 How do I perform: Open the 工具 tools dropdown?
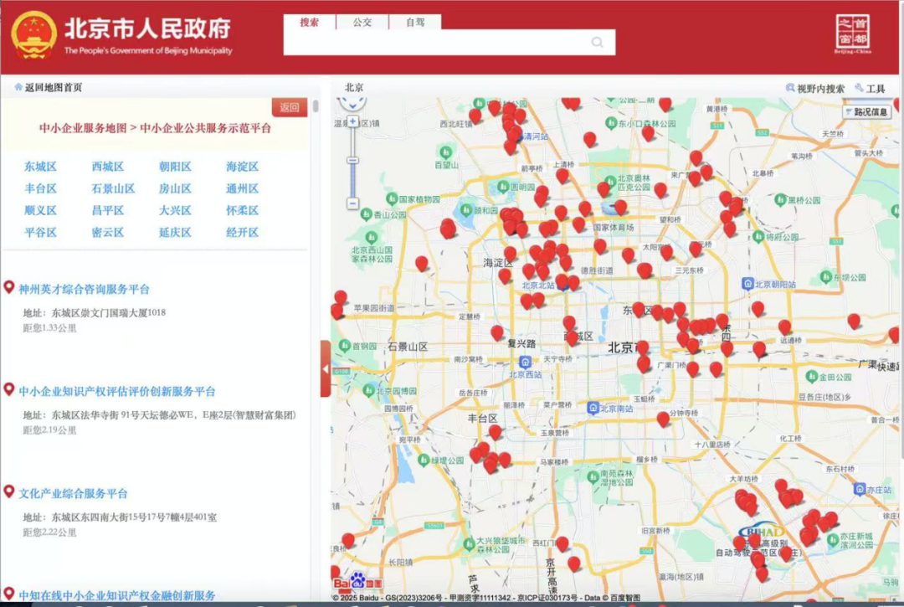(x=871, y=88)
